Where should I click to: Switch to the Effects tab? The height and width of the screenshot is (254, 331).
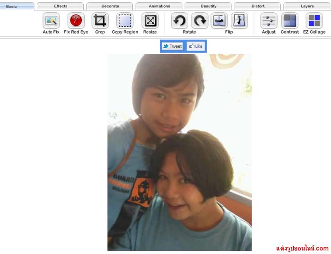tap(61, 6)
